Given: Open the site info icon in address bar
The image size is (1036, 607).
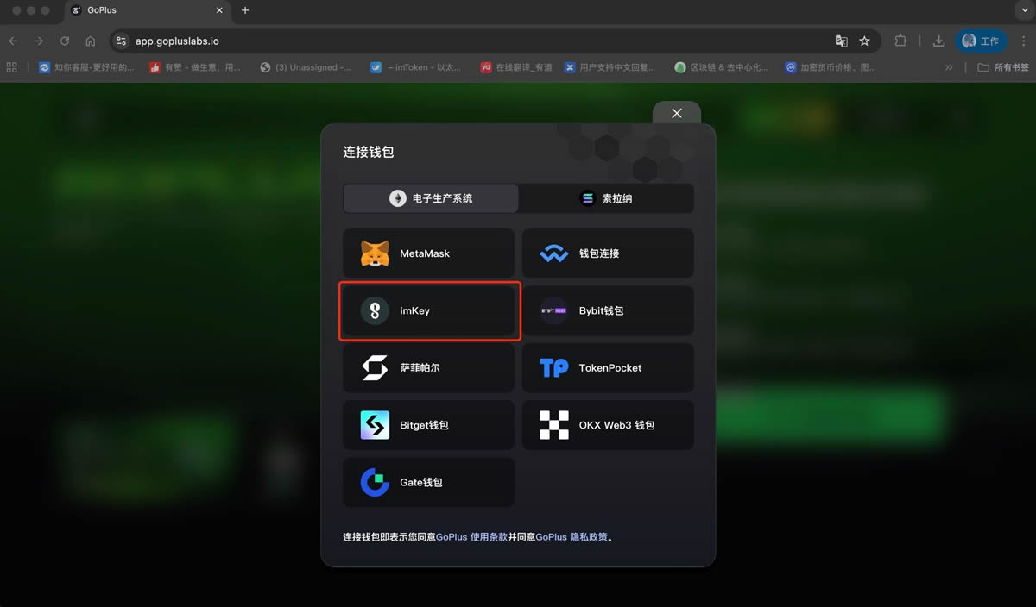Looking at the screenshot, I should (x=121, y=41).
